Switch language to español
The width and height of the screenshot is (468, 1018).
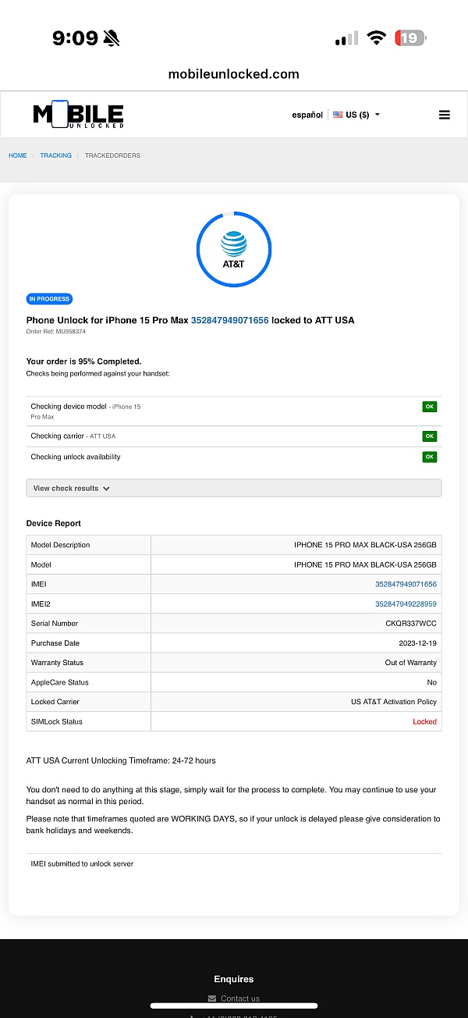coord(307,115)
